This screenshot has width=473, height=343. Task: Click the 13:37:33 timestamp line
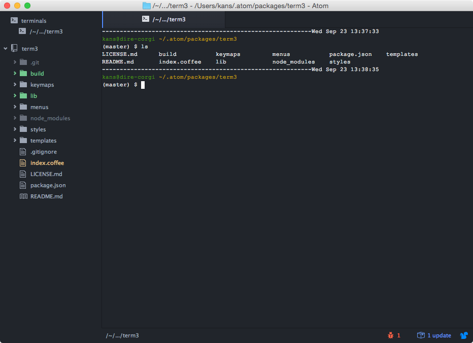point(241,31)
